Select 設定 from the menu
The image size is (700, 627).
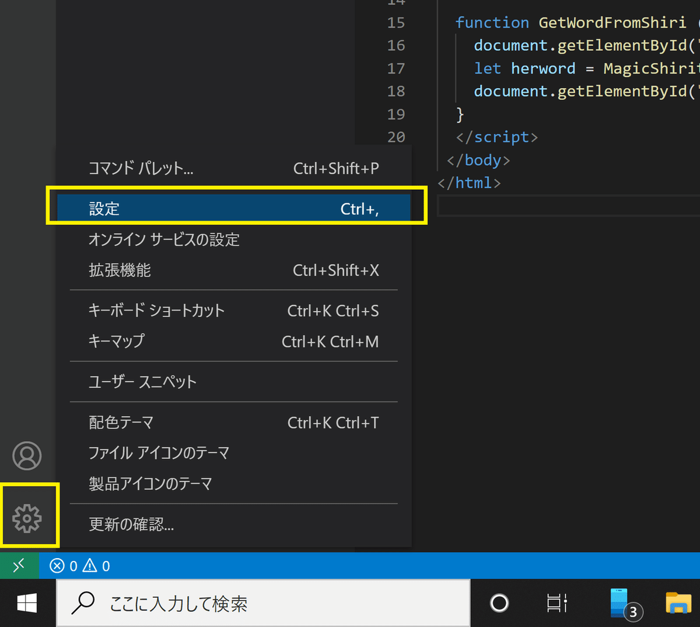233,209
